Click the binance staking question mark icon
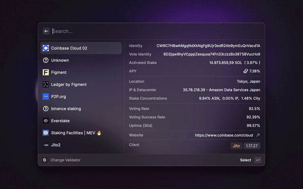This screenshot has height=189, width=303. 46,109
